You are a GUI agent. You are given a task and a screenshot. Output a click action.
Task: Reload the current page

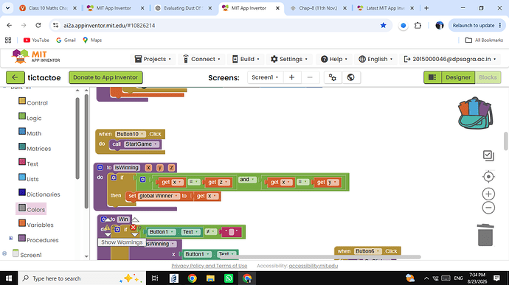[x=38, y=25]
